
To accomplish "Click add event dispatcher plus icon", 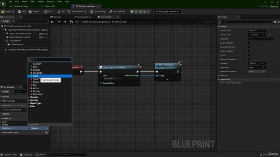I will point(46,133).
